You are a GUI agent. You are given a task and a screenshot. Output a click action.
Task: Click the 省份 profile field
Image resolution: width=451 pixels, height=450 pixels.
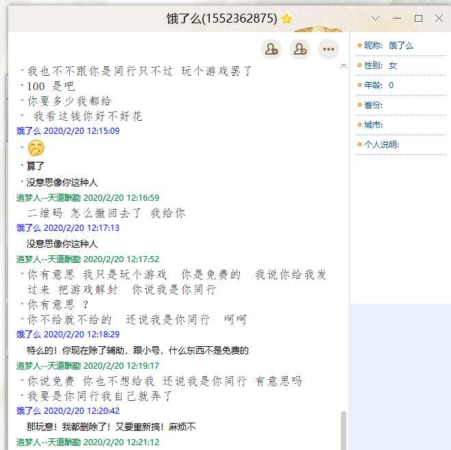pyautogui.click(x=400, y=105)
